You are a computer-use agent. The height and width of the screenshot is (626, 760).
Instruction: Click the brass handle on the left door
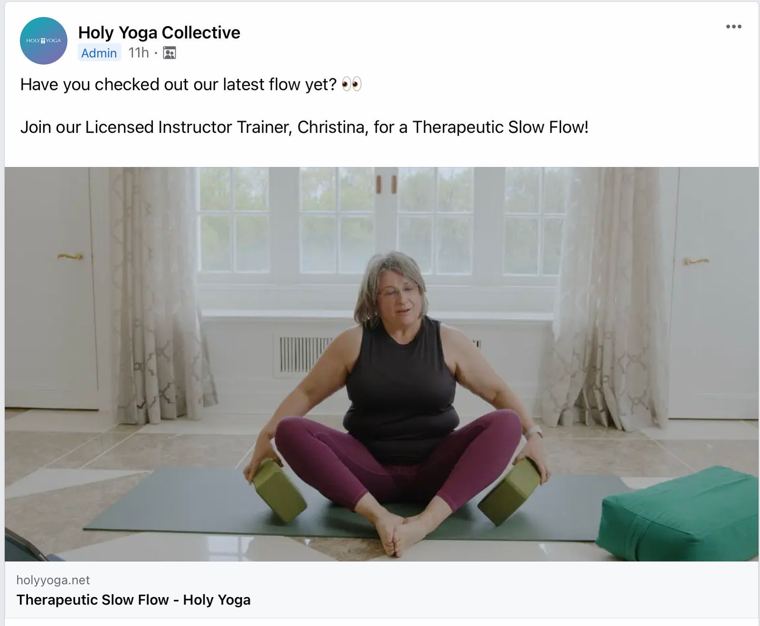point(70,256)
